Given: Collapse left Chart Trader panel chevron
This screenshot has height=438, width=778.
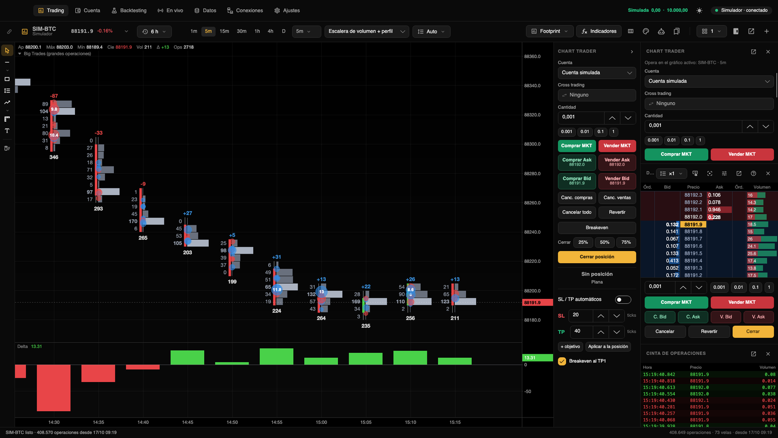Looking at the screenshot, I should click(x=632, y=52).
